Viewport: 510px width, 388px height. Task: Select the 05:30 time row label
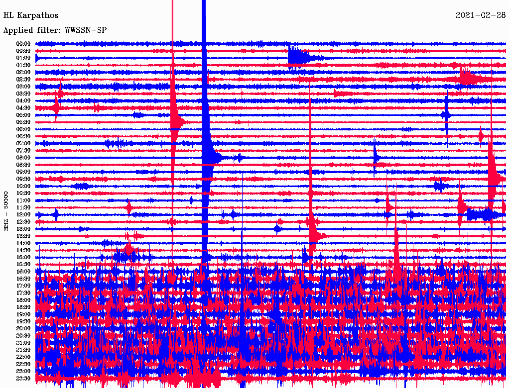23,122
